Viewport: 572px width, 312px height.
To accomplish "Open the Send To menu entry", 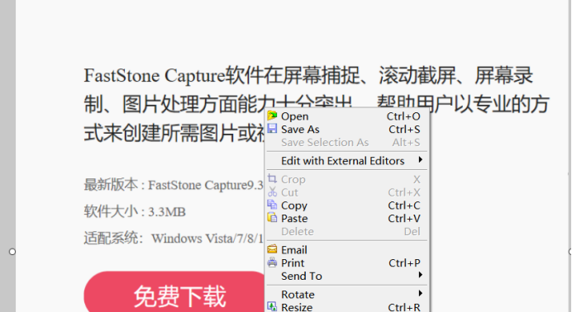I will coord(347,276).
